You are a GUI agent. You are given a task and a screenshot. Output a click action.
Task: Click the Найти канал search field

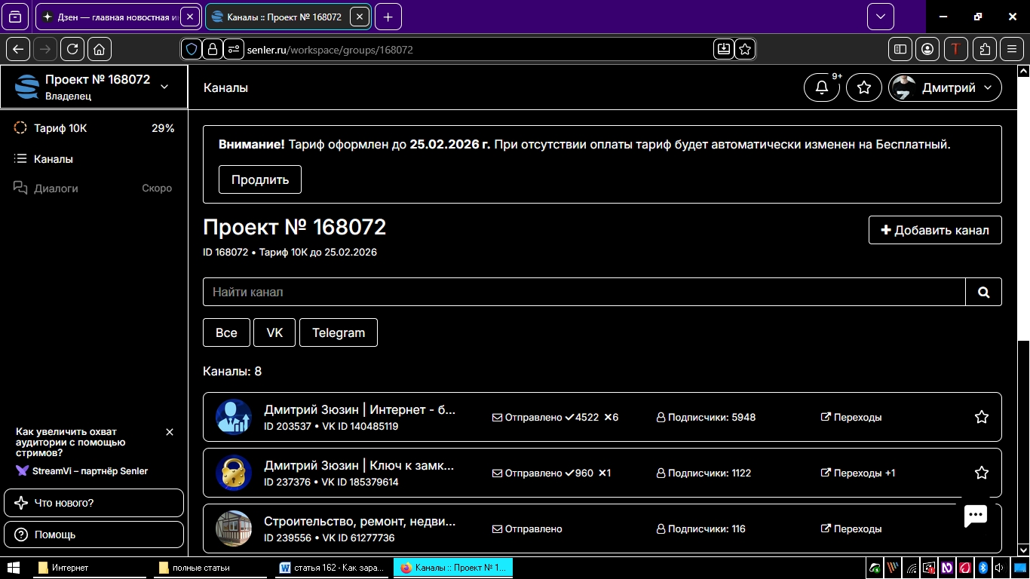click(x=584, y=292)
